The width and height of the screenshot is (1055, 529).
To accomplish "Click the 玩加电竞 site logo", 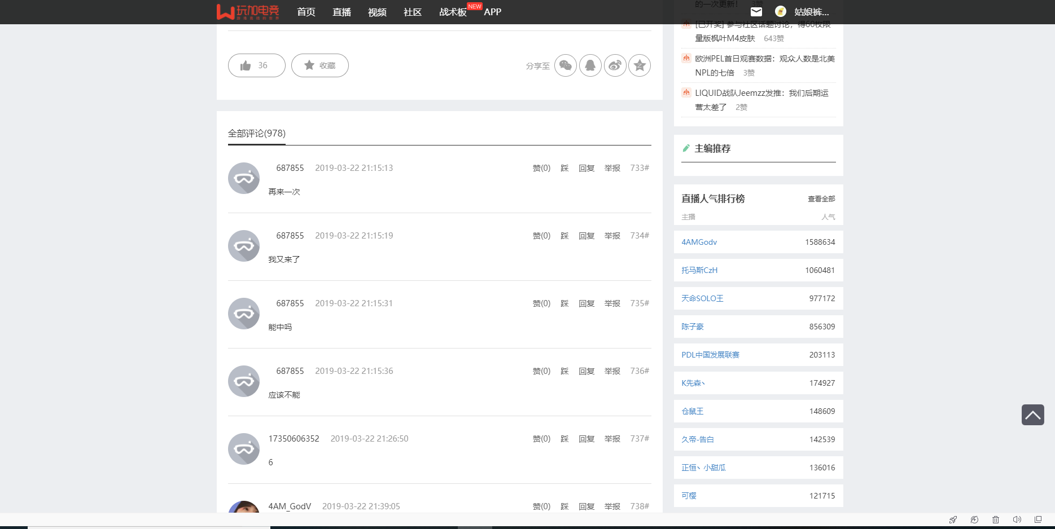I will (248, 12).
